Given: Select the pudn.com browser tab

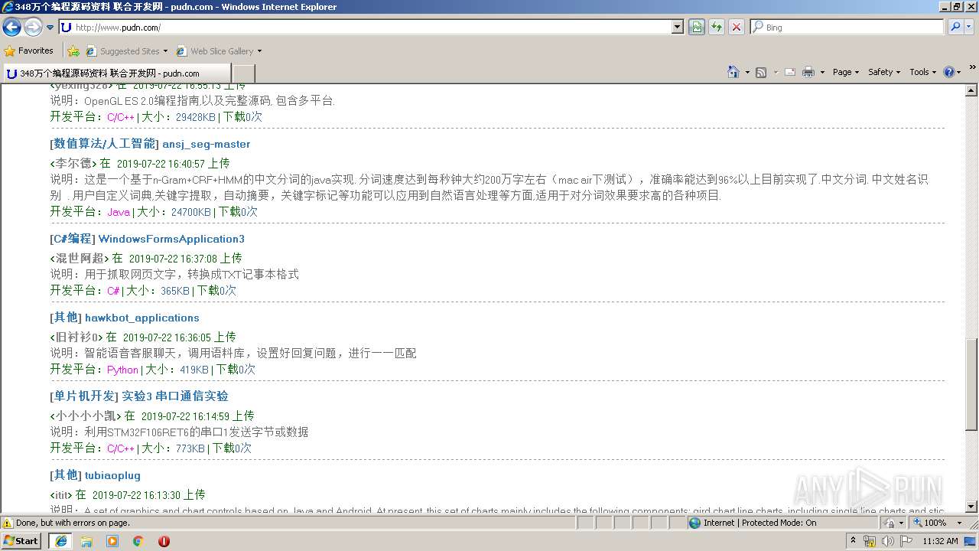Looking at the screenshot, I should pyautogui.click(x=115, y=73).
